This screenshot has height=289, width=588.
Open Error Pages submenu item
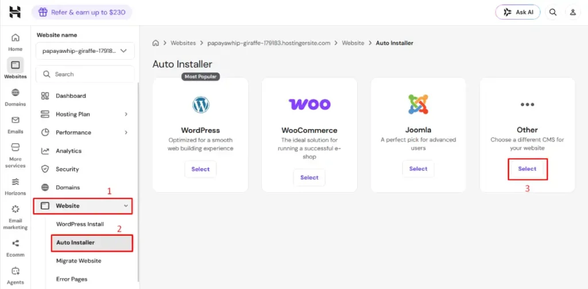[x=72, y=279]
